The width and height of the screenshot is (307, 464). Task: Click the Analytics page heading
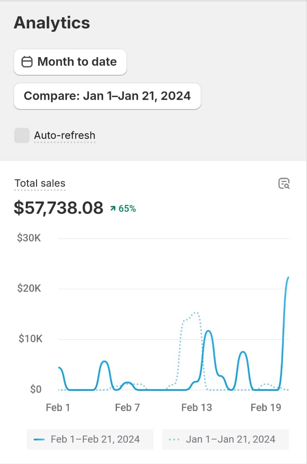(x=52, y=23)
